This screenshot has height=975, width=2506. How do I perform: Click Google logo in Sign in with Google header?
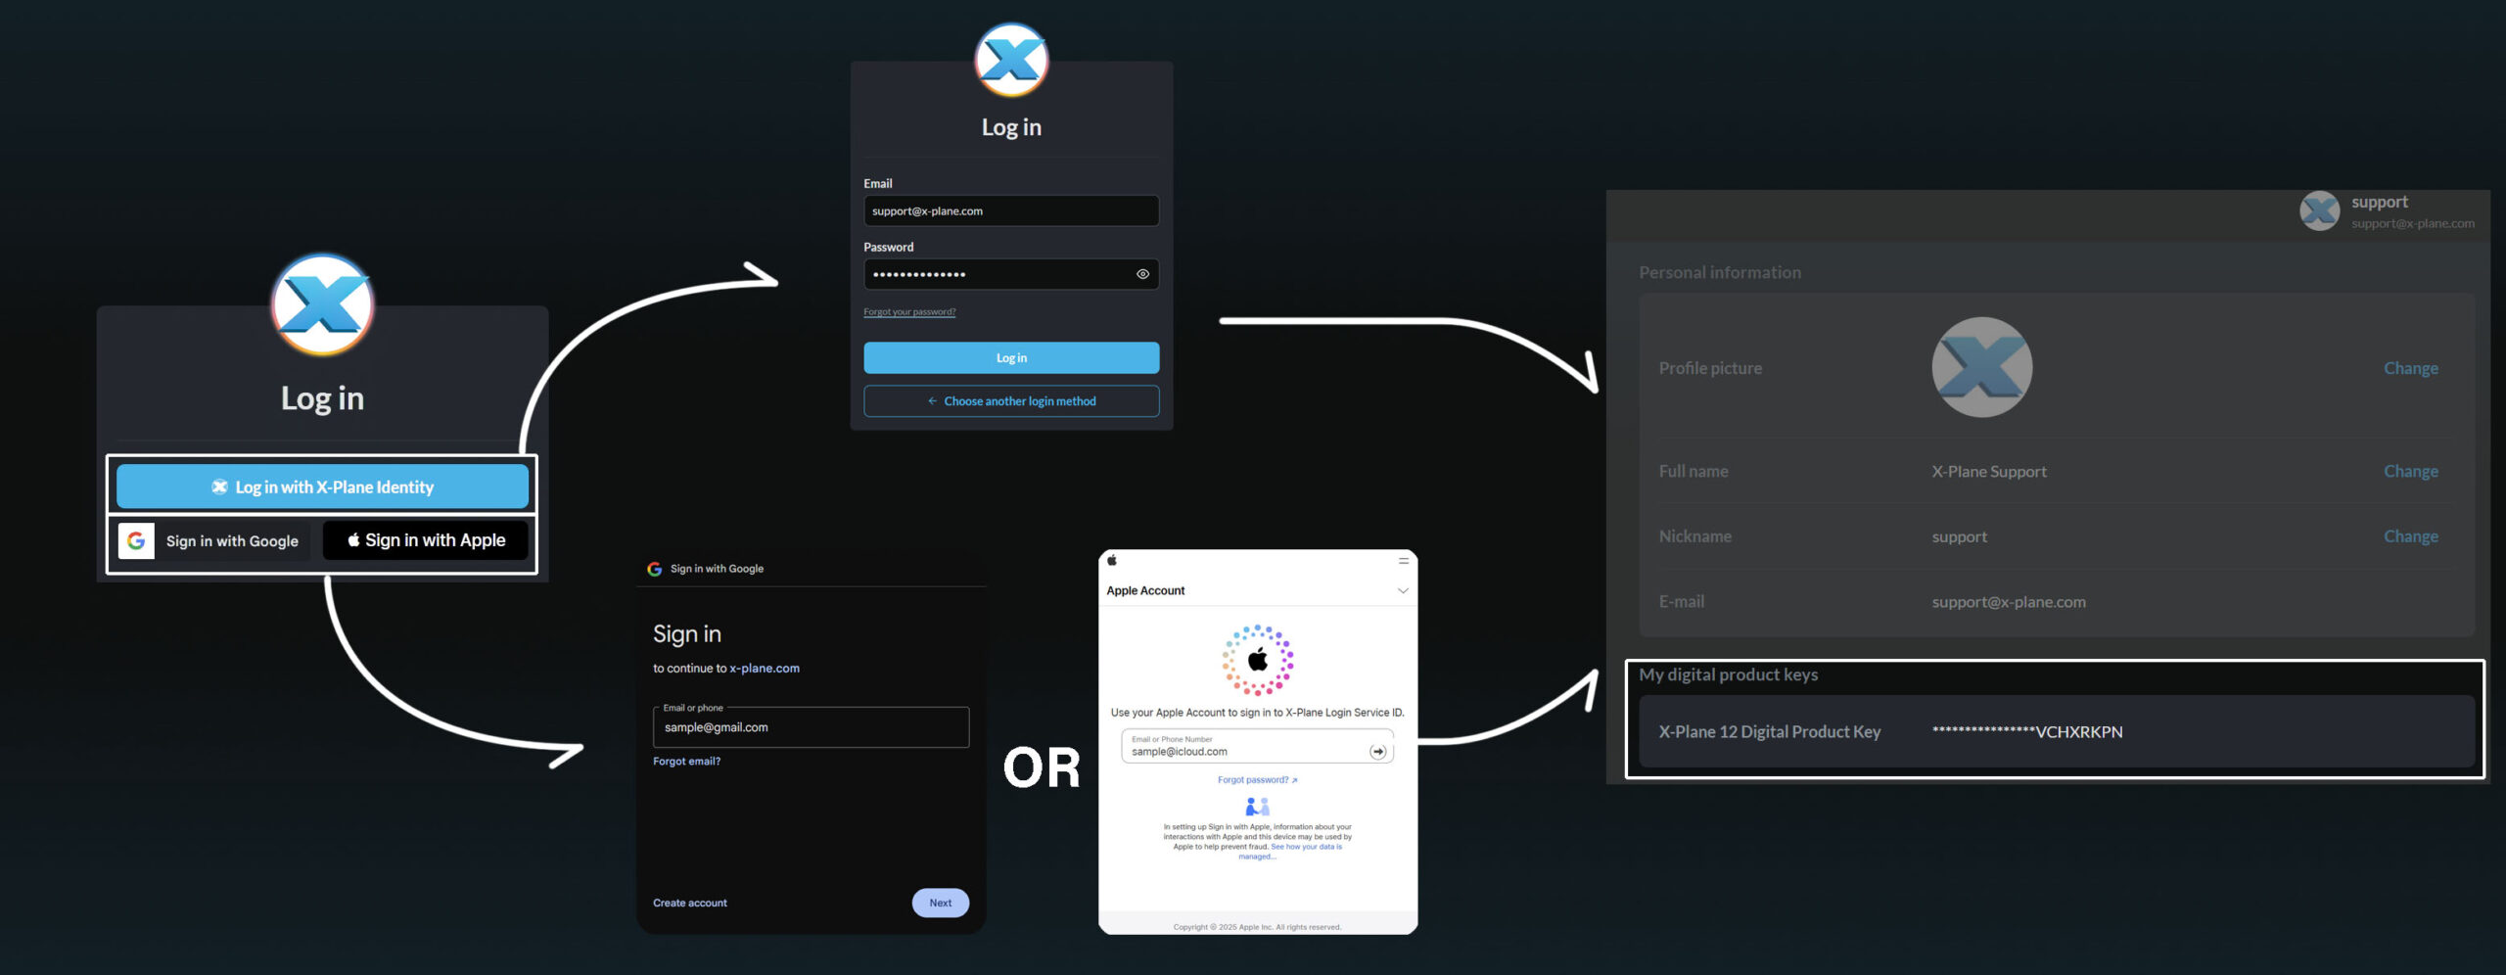click(654, 569)
